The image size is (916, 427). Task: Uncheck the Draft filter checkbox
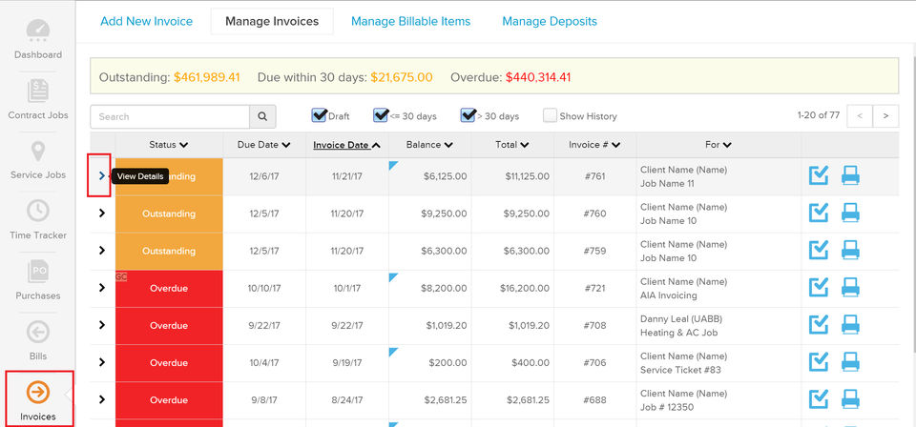[x=319, y=115]
